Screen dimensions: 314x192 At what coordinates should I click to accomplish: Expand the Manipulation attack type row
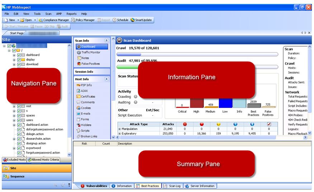pos(119,129)
